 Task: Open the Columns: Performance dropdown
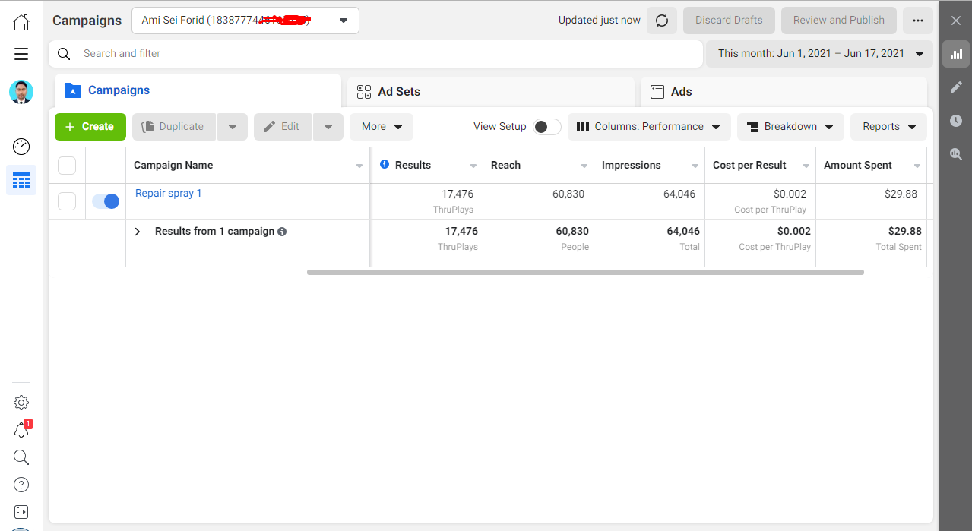pyautogui.click(x=649, y=127)
